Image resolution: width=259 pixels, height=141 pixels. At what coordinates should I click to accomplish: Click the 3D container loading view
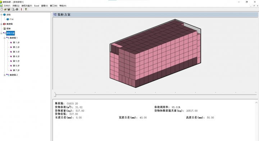pyautogui.click(x=155, y=53)
